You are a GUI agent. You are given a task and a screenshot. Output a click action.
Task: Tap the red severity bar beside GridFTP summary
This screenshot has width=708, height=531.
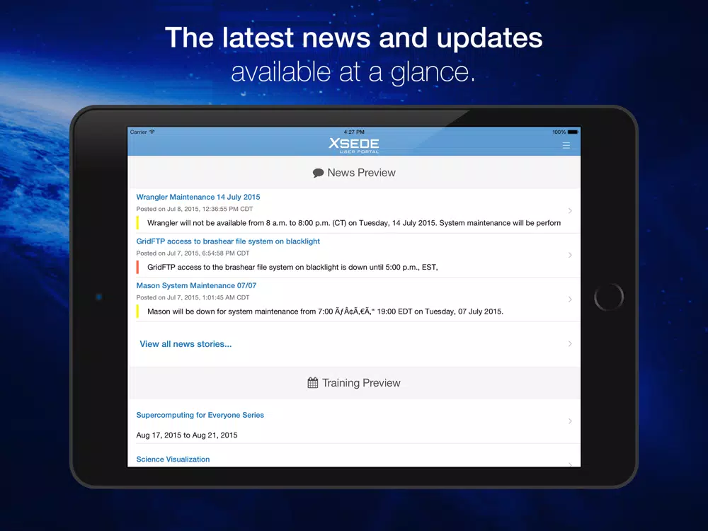point(137,267)
